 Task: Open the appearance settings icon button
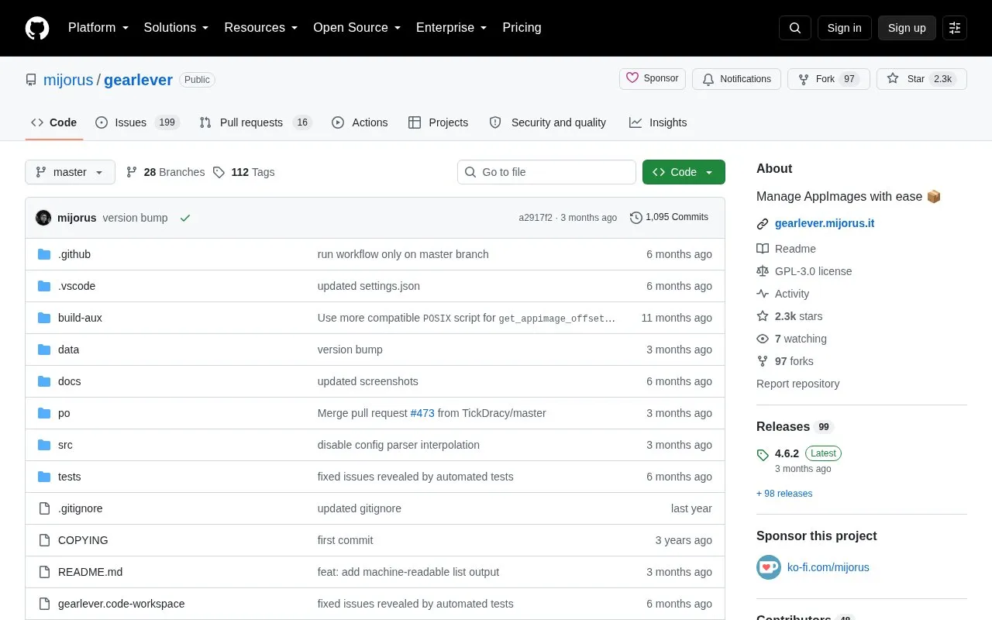[x=955, y=28]
